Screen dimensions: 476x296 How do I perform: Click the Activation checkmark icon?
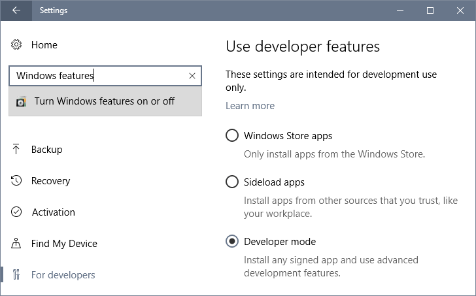pyautogui.click(x=16, y=212)
